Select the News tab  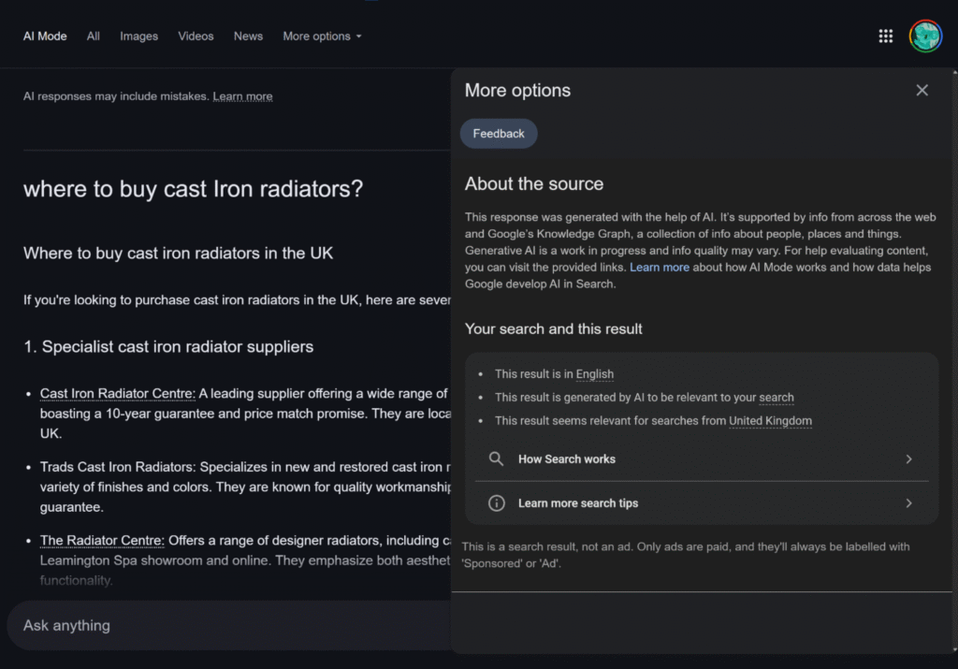pyautogui.click(x=248, y=36)
